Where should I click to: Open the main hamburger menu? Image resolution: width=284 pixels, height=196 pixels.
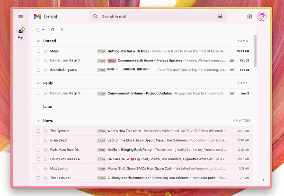pos(20,17)
